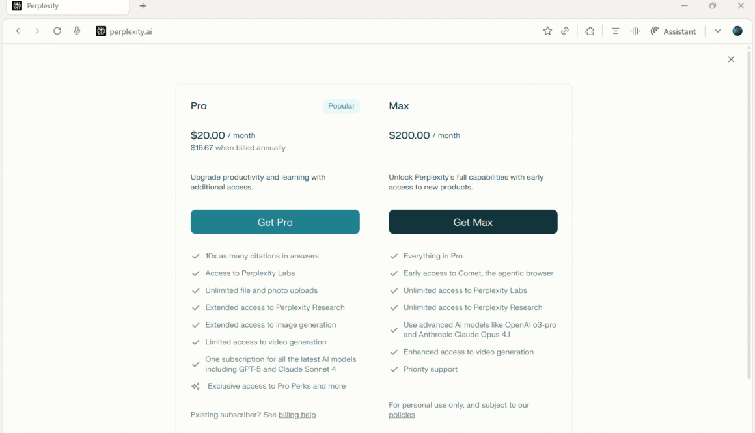The width and height of the screenshot is (755, 433).
Task: Click the three-line reader icon in toolbar
Action: (x=615, y=31)
